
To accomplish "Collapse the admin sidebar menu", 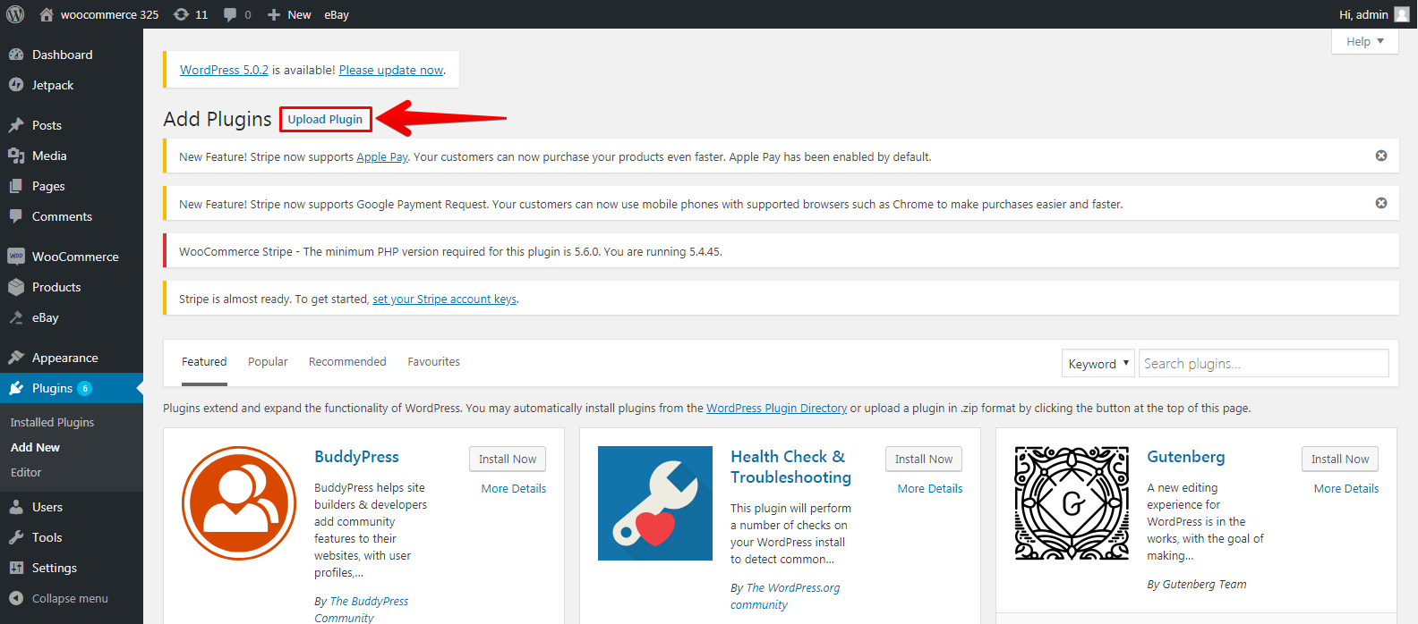I will (72, 598).
